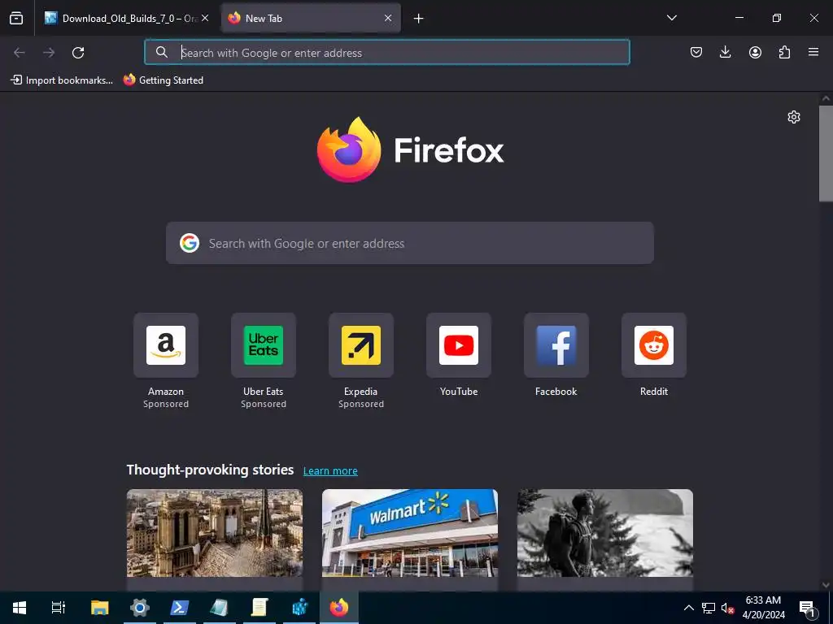Open a new tab with plus button
This screenshot has width=833, height=624.
(419, 19)
